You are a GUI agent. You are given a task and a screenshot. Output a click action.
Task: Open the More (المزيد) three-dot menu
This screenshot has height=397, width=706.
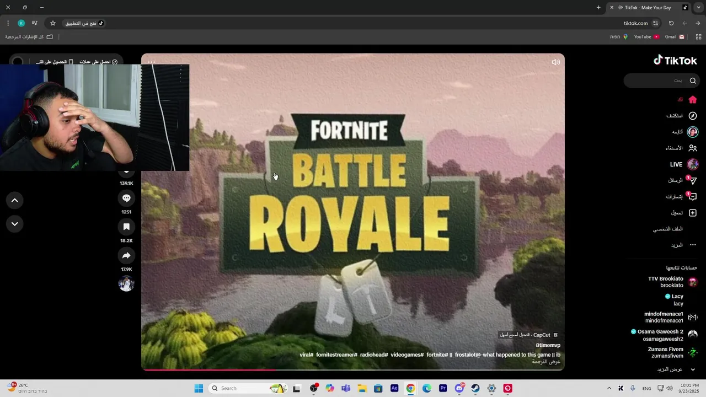[x=684, y=245]
